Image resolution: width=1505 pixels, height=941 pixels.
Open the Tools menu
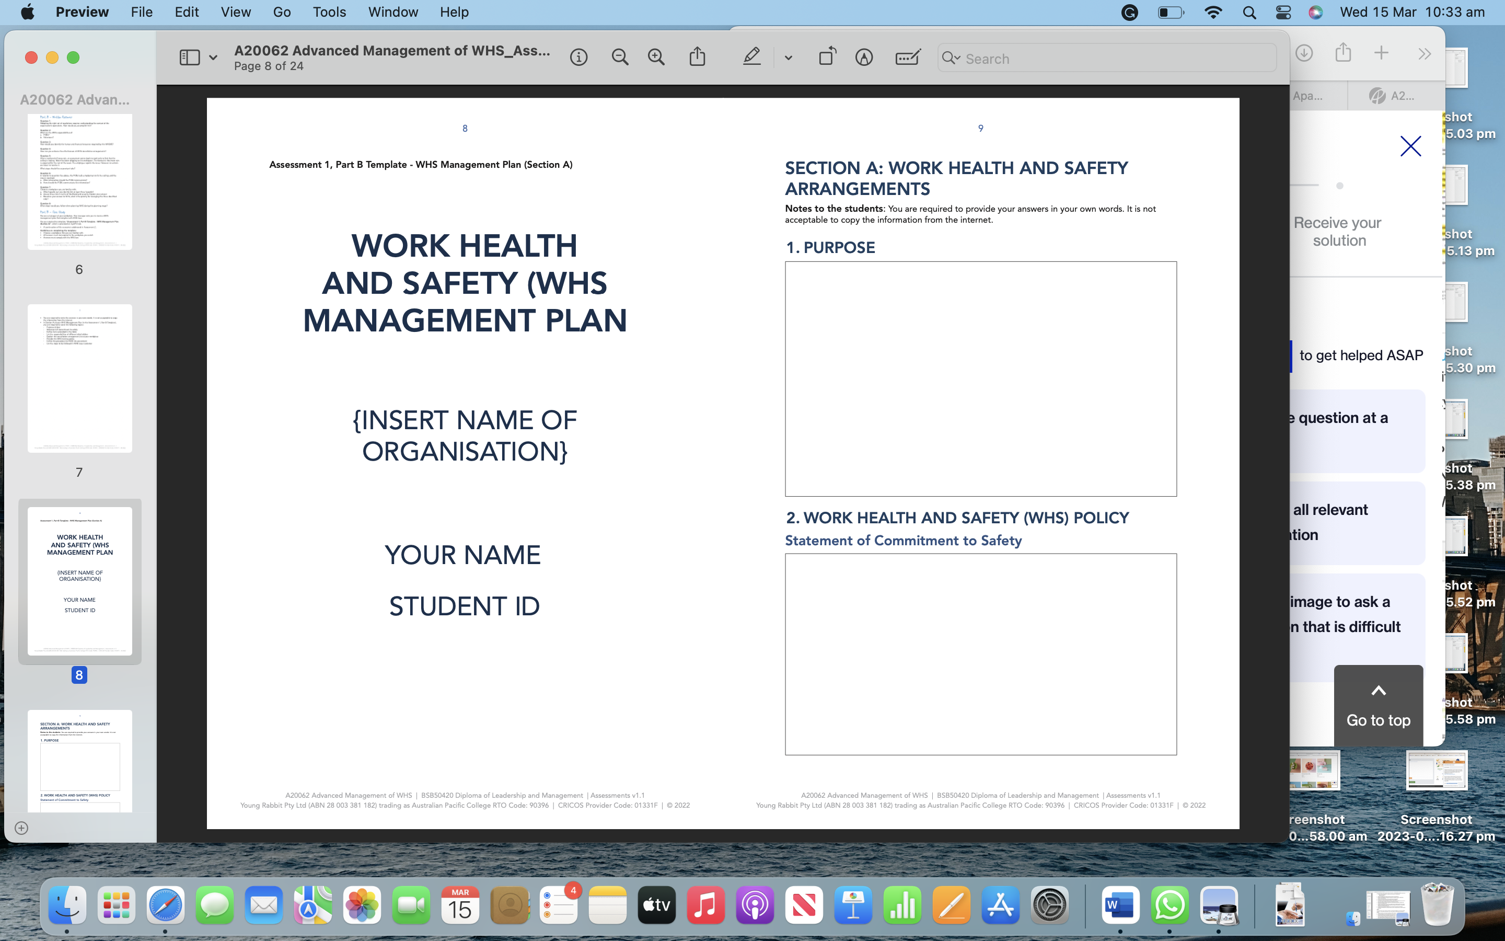tap(328, 12)
